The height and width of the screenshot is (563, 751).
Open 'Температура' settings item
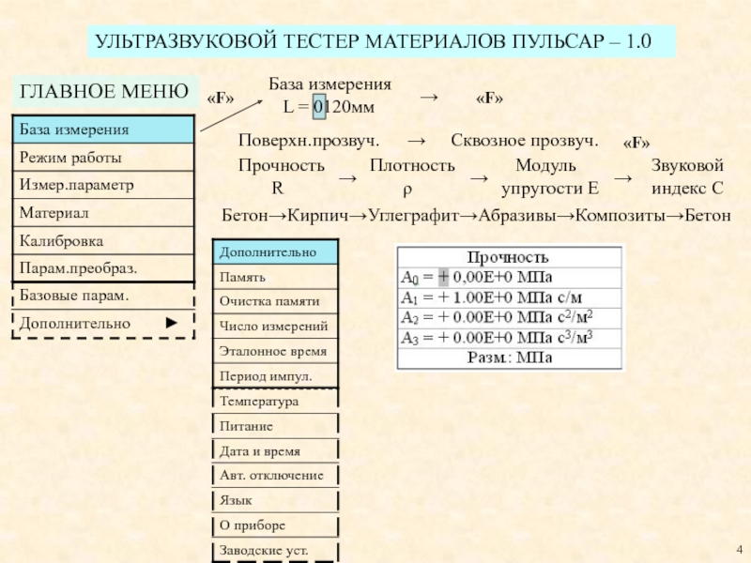(x=276, y=401)
